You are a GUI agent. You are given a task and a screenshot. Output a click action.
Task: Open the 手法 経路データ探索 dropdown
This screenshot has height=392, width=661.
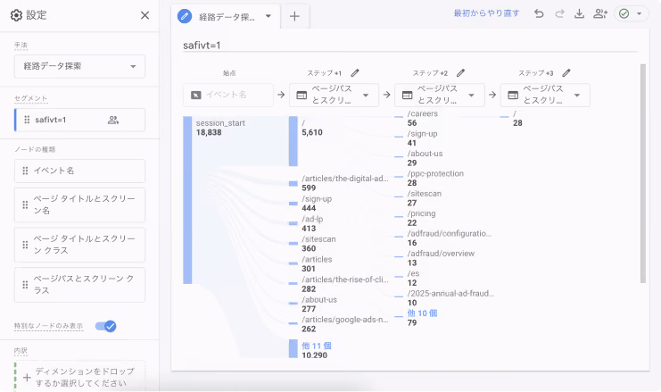tap(79, 66)
